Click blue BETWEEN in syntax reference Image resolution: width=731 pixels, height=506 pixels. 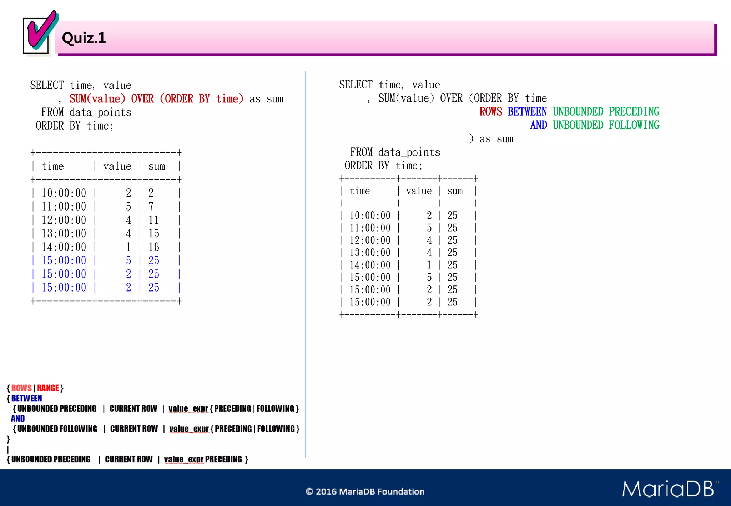coord(26,398)
